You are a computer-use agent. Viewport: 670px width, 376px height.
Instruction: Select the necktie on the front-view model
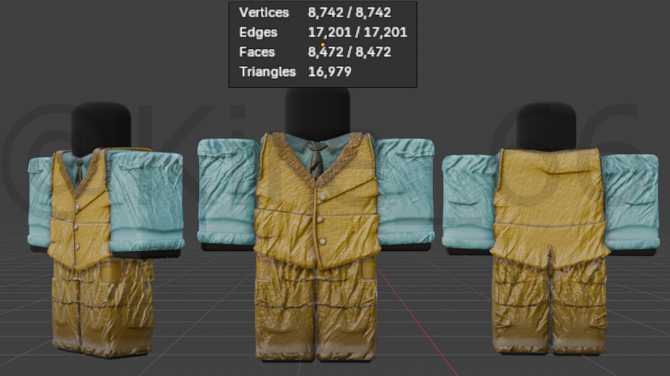[x=316, y=160]
